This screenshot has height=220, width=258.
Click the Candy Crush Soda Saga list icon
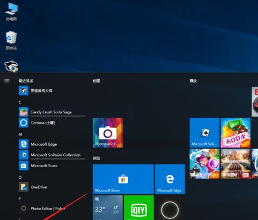coord(24,112)
